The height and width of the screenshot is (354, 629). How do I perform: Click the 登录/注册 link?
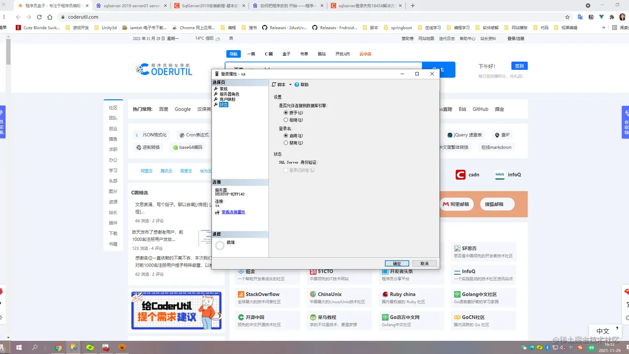tap(516, 39)
